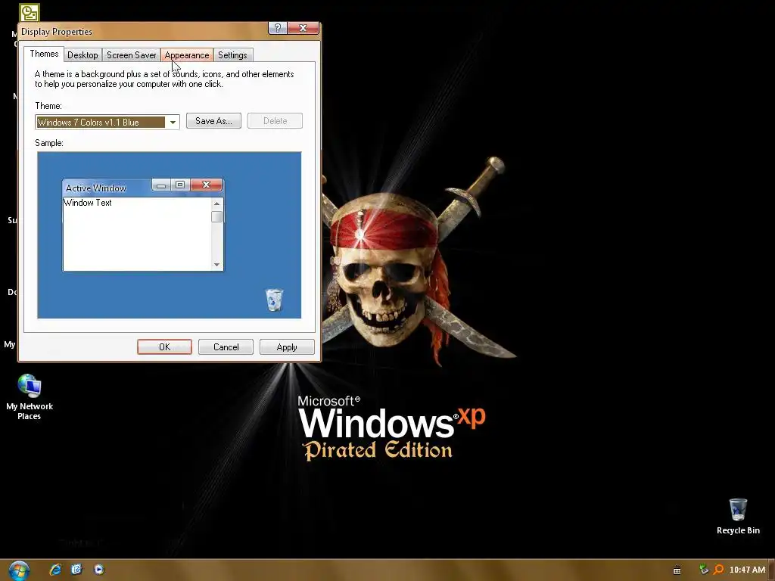
Task: Click the help question mark button
Action: (x=277, y=28)
